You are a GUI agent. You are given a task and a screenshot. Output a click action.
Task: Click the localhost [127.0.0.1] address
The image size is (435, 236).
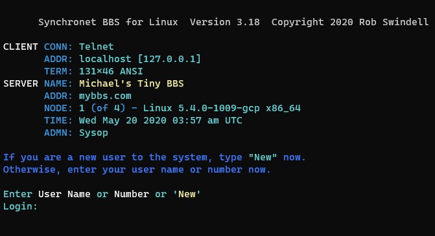click(140, 59)
